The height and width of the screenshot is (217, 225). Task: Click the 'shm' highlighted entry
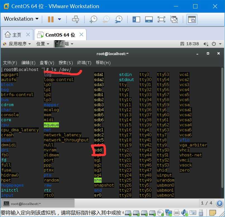point(98,180)
